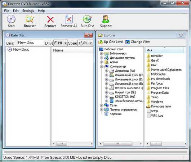Click the Explorer tree horizontal scrollbar
Image resolution: width=191 pixels, height=162 pixels.
pos(121,144)
